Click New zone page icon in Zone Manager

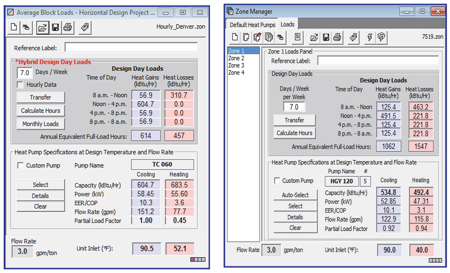235,37
